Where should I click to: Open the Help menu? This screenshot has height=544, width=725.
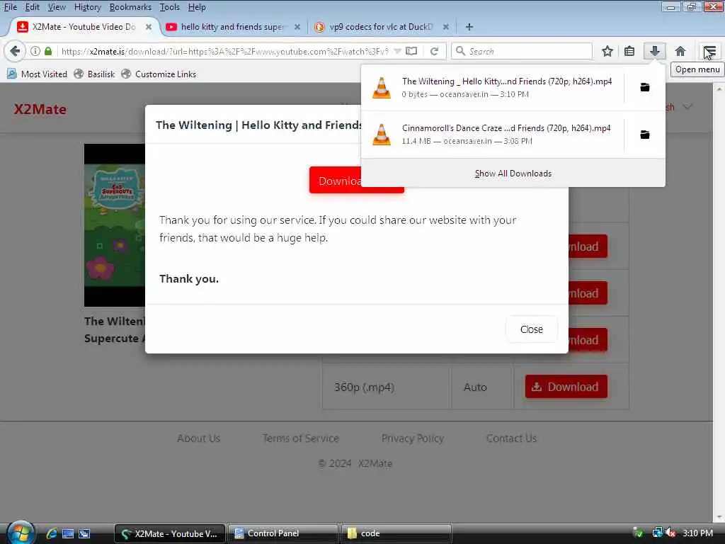click(x=197, y=7)
